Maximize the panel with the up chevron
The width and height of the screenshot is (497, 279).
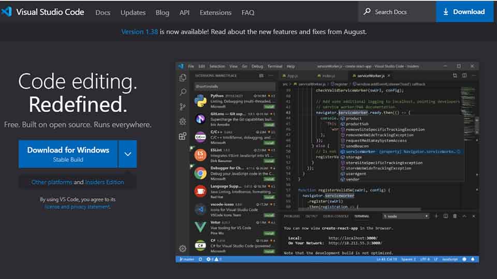[x=464, y=216]
